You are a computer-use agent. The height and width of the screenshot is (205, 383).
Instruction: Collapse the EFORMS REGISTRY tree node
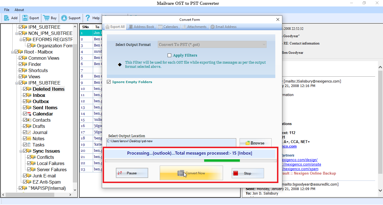tap(21, 39)
